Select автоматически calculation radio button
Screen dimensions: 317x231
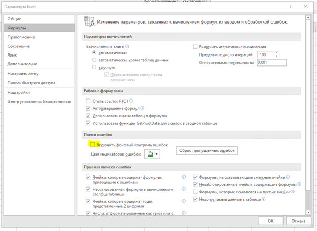94,52
